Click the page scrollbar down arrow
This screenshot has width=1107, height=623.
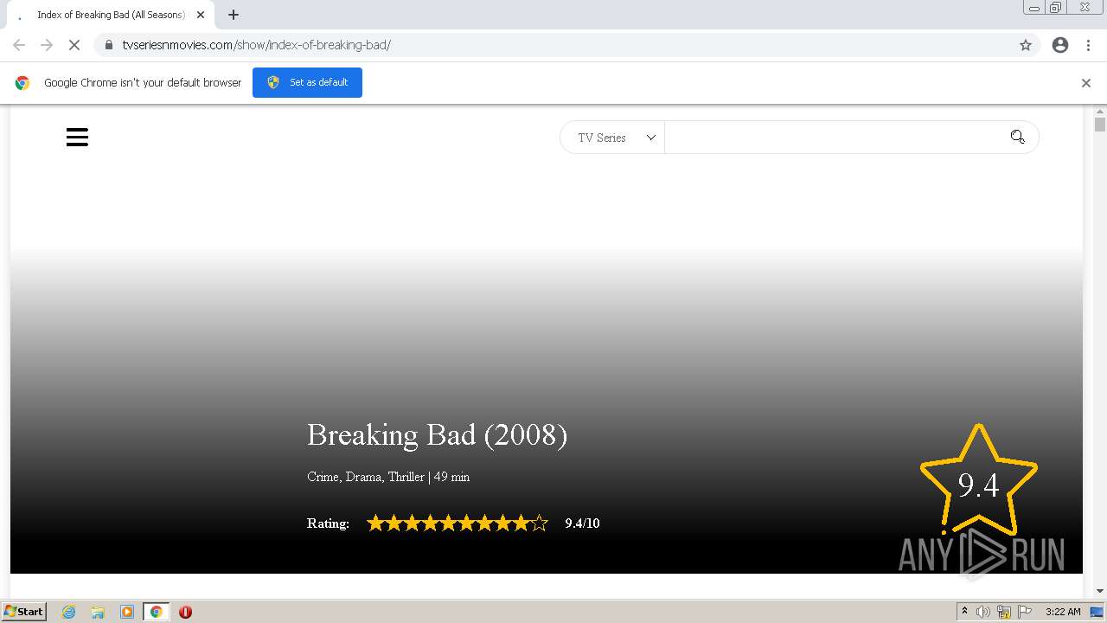1100,591
